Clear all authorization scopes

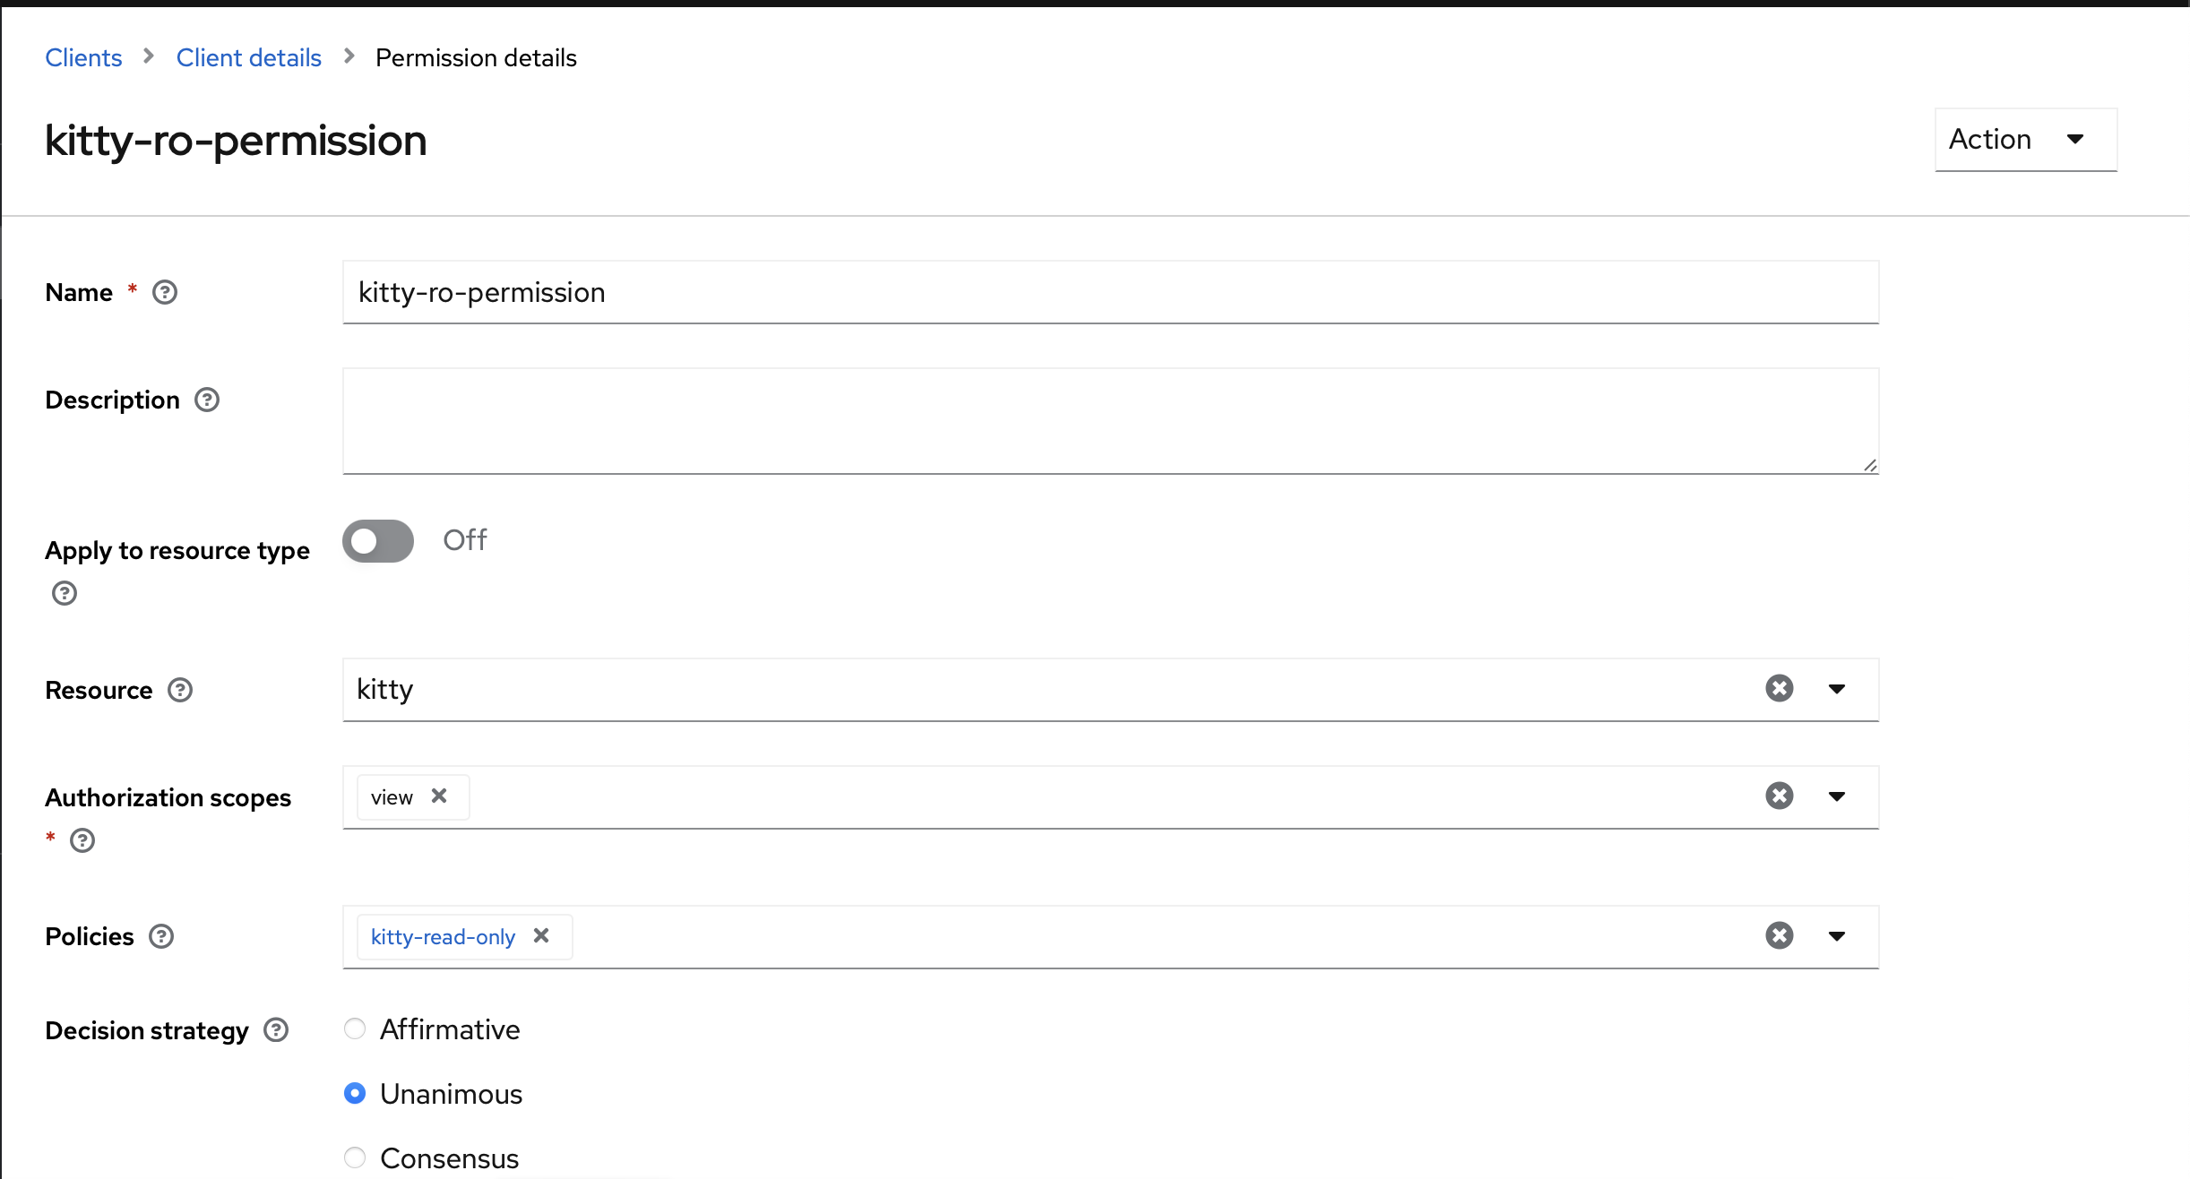1779,796
